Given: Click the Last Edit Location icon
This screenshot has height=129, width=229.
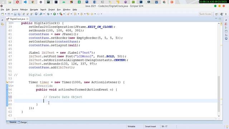Looking at the screenshot, I should click(x=88, y=14).
